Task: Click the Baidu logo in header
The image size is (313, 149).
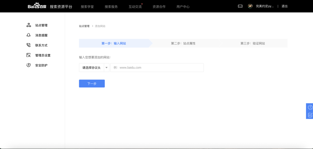Action: tap(37, 6)
